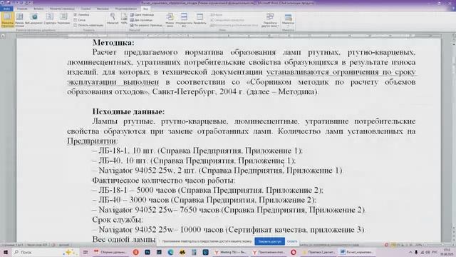This screenshot has height=257, width=456.
Task: Open Full Screen Reading mode (Режим чтения)
Action: point(19,20)
